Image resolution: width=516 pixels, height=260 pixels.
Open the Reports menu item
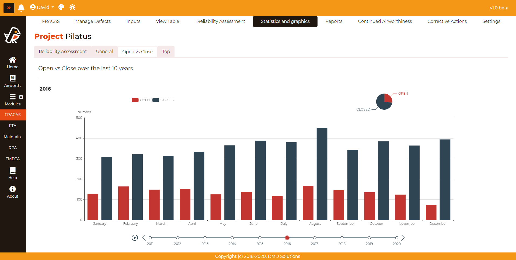click(334, 21)
